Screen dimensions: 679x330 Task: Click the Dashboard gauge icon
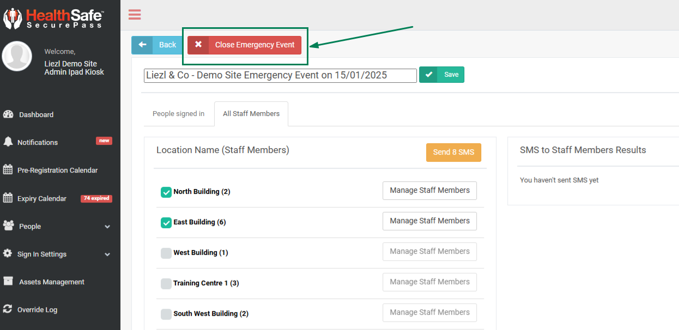(x=8, y=114)
